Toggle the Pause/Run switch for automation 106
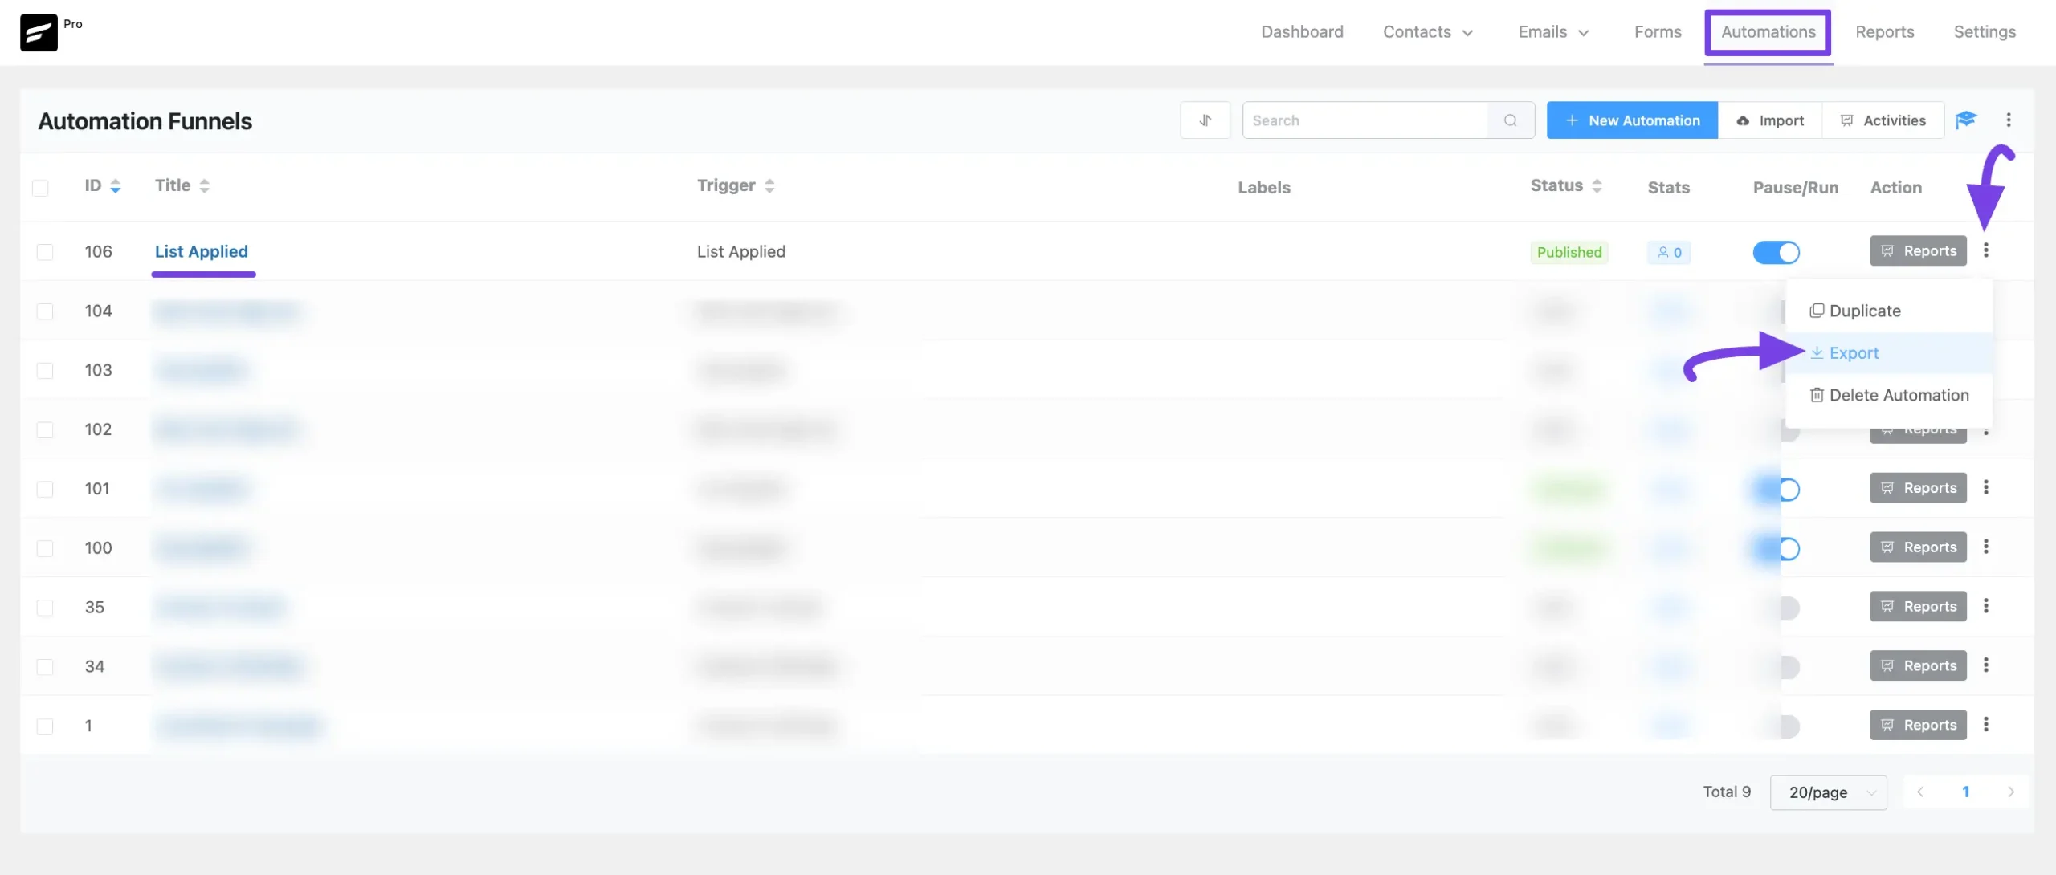The width and height of the screenshot is (2056, 875). [1777, 250]
